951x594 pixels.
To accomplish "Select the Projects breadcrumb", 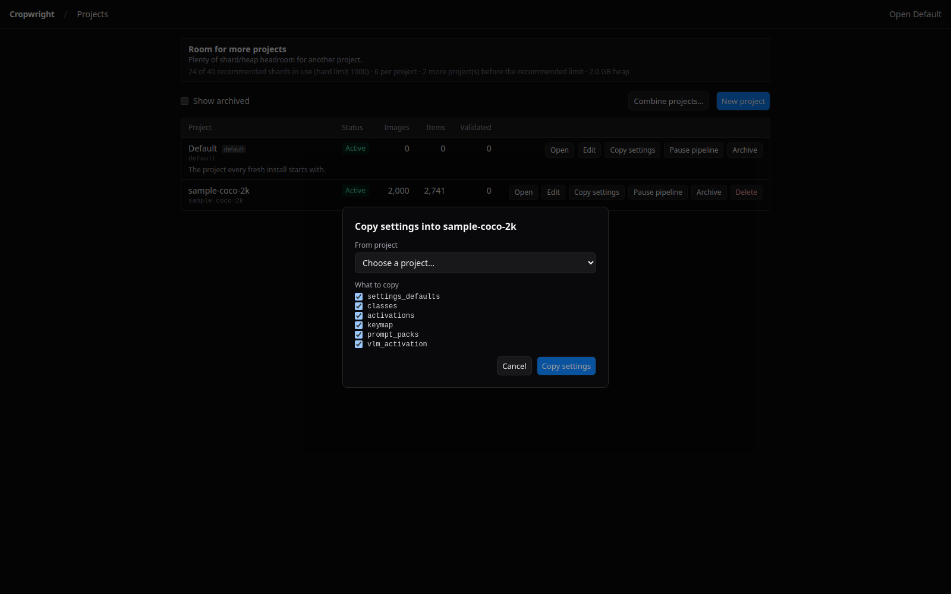I will [x=93, y=14].
